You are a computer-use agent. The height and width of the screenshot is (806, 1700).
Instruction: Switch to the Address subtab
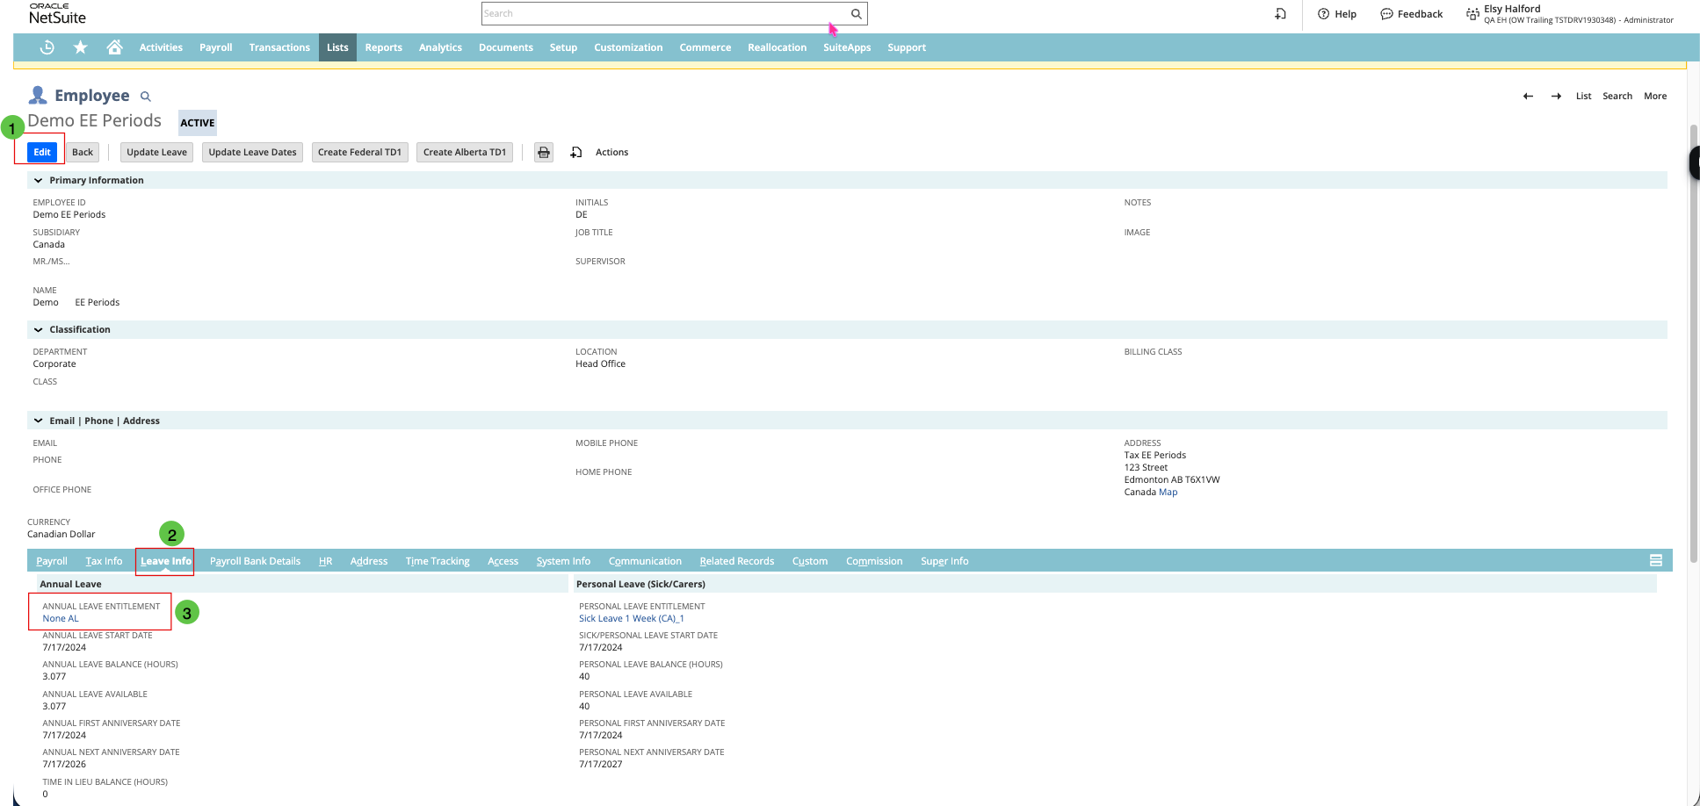tap(369, 561)
